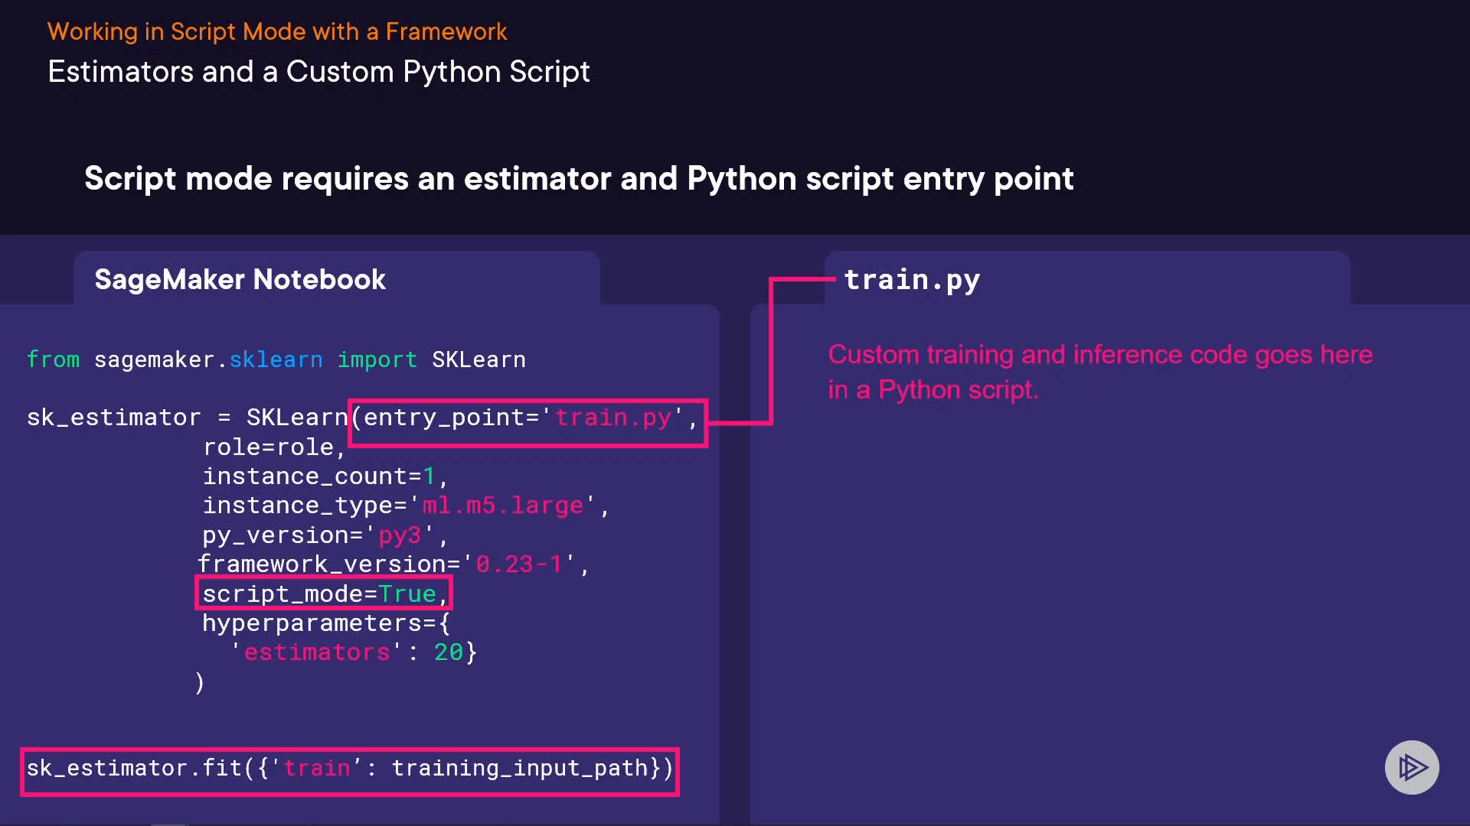Click the framework_version='0.23-1' line

coord(393,564)
